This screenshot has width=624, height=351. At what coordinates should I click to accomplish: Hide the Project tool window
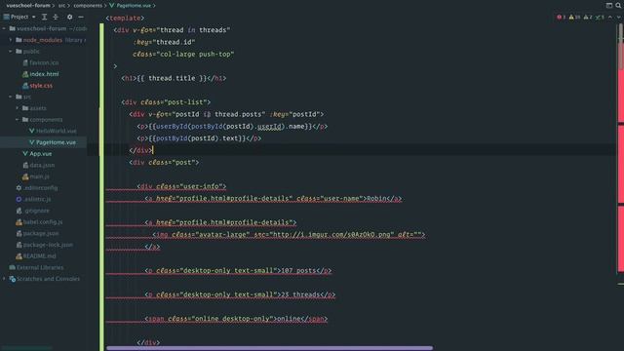(x=81, y=18)
